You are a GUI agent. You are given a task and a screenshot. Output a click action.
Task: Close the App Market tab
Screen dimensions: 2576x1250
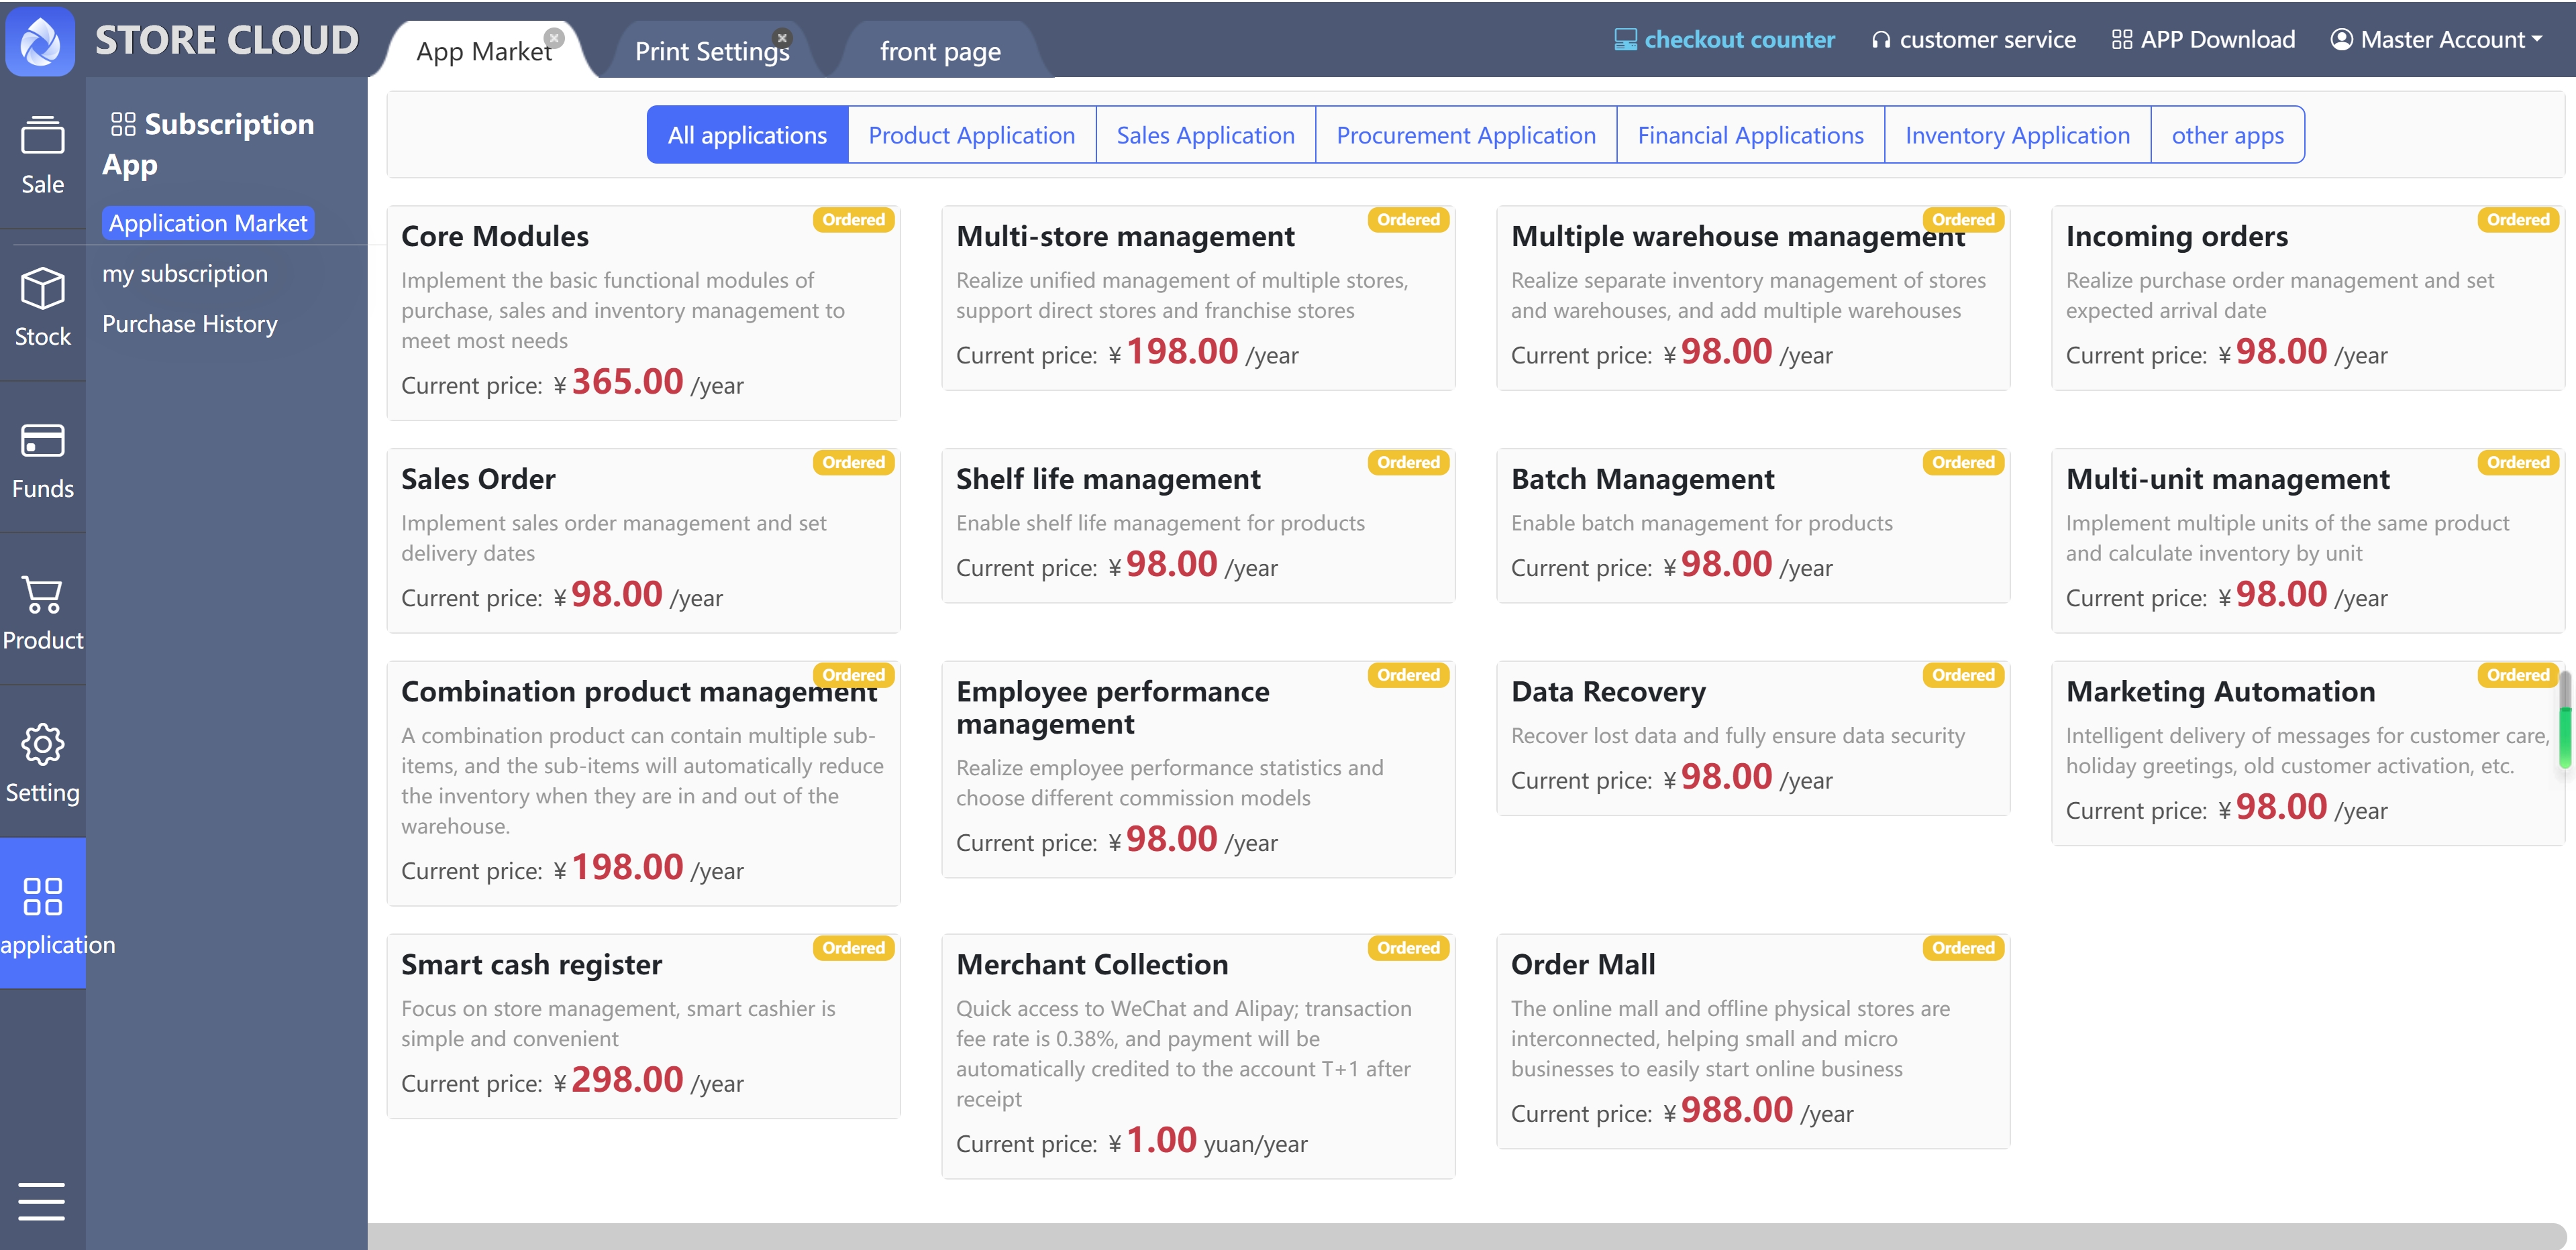[x=554, y=38]
